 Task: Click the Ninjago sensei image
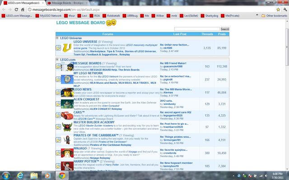67,153
